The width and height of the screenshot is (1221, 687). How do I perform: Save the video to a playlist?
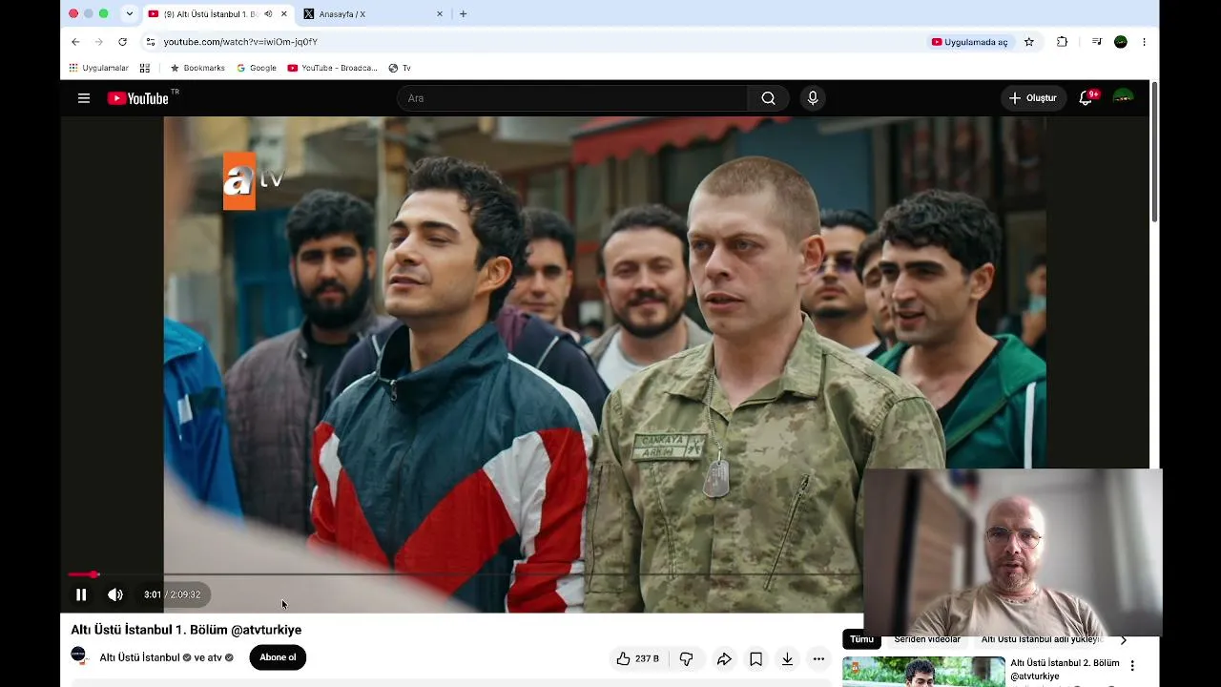pos(755,658)
